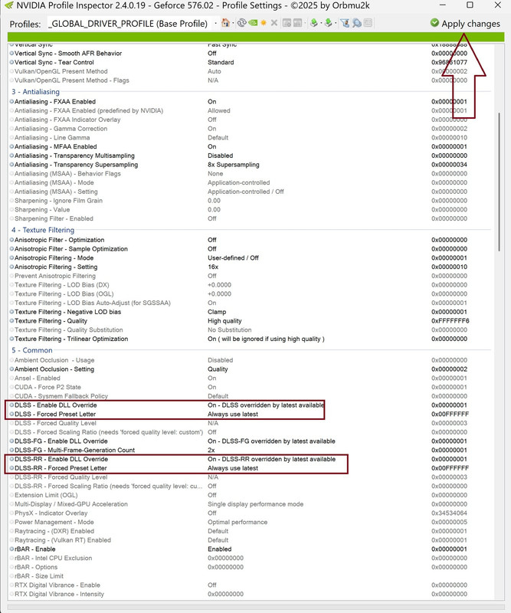Select 'RTX Digital Vibrance - Intensity' row
Image resolution: width=511 pixels, height=613 pixels.
(x=251, y=595)
